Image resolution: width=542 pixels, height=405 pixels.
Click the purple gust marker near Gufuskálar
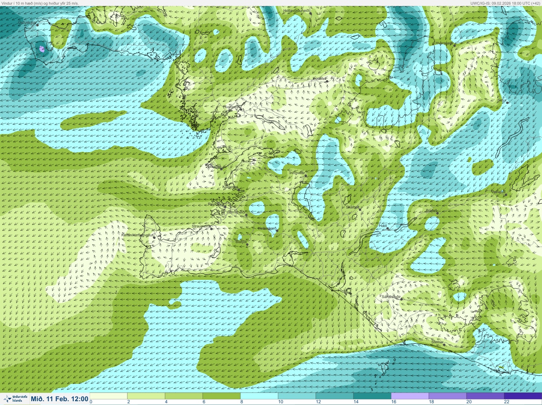(41, 49)
